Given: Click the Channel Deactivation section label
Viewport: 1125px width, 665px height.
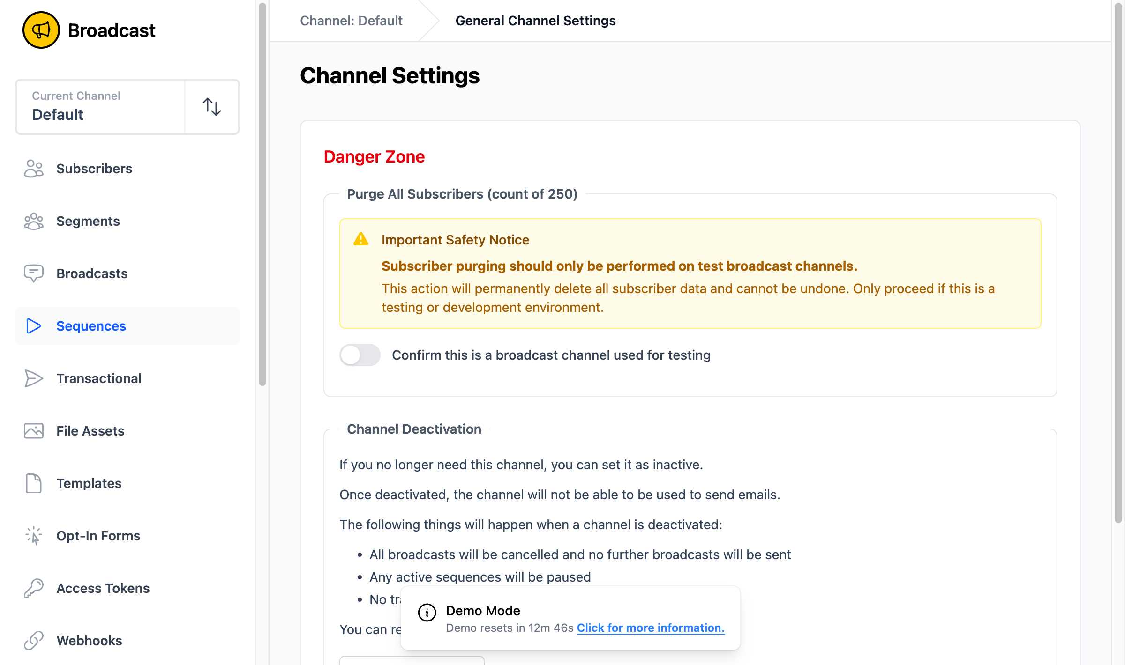Looking at the screenshot, I should coord(414,429).
